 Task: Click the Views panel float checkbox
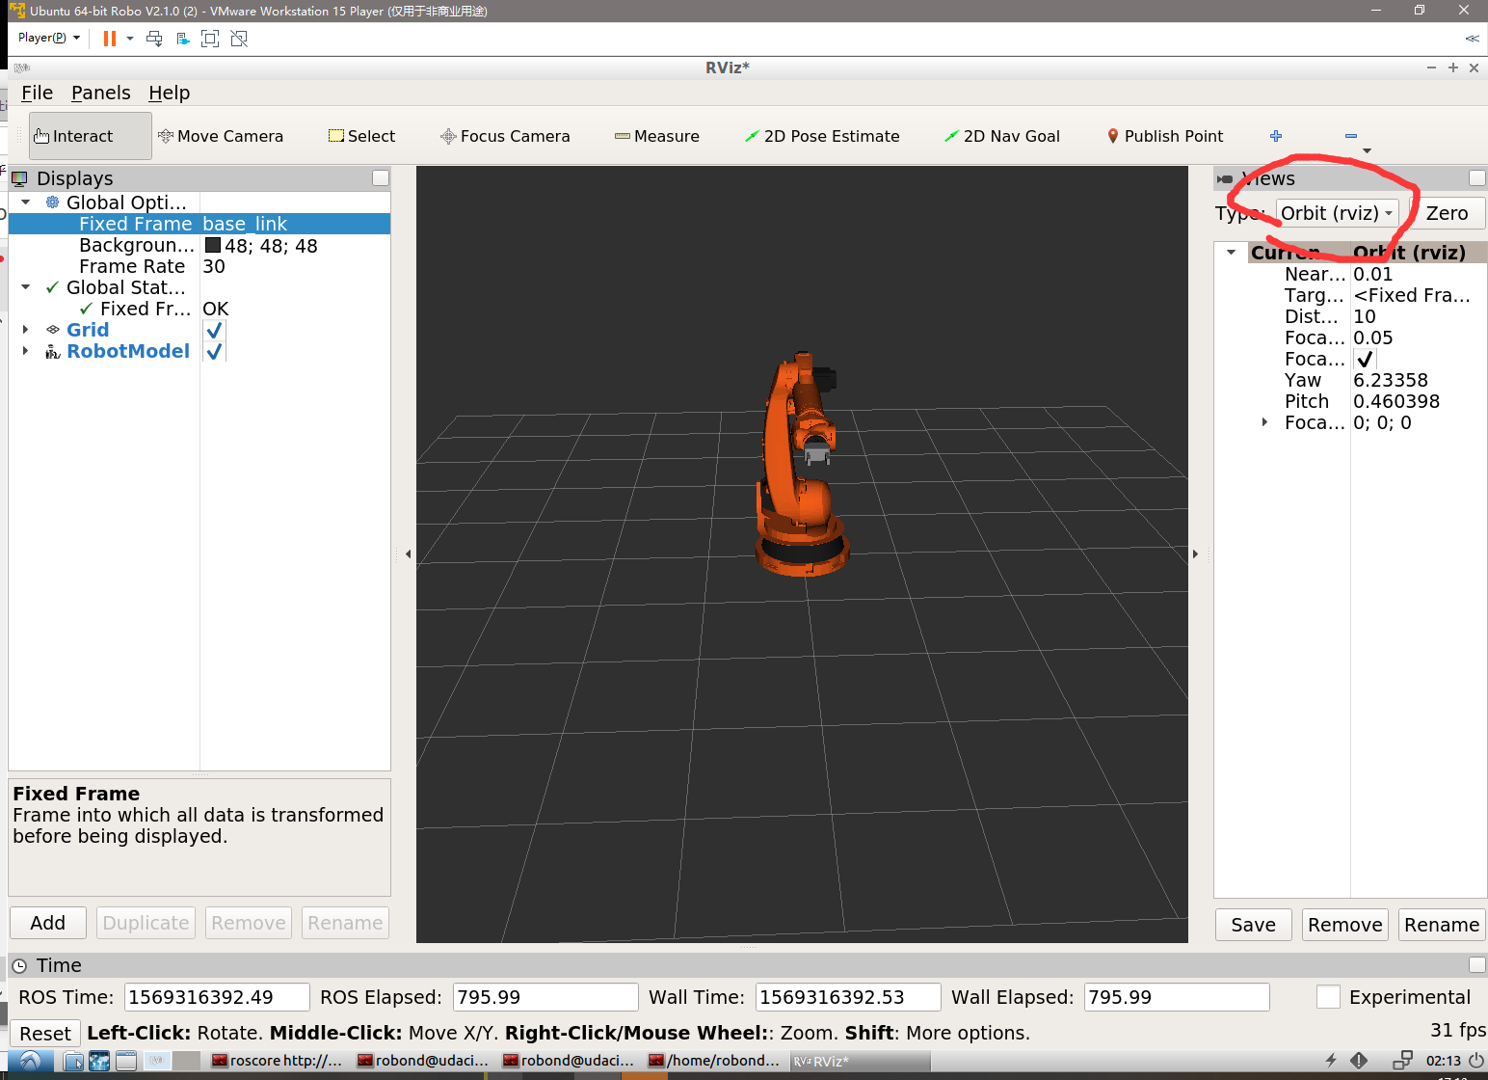pos(1476,178)
